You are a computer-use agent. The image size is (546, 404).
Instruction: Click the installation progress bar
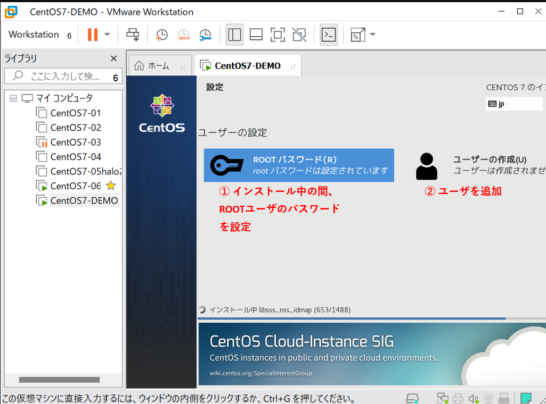pos(371,318)
